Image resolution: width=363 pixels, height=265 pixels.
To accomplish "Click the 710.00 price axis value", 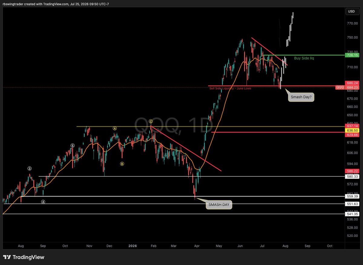I will coord(352,67).
